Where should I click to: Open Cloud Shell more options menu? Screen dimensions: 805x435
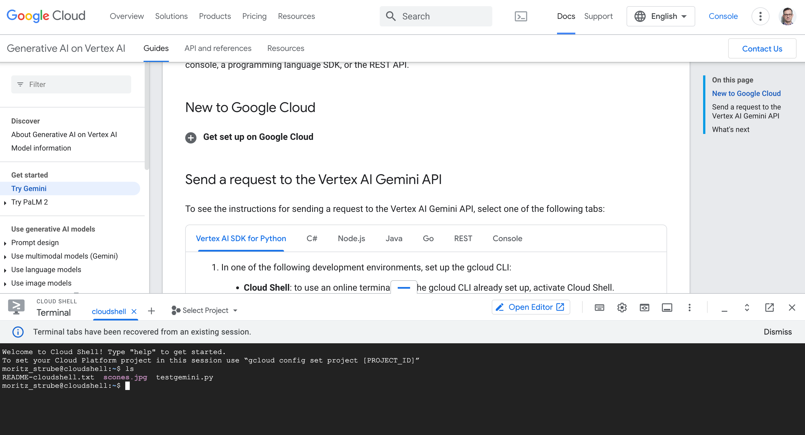[689, 308]
